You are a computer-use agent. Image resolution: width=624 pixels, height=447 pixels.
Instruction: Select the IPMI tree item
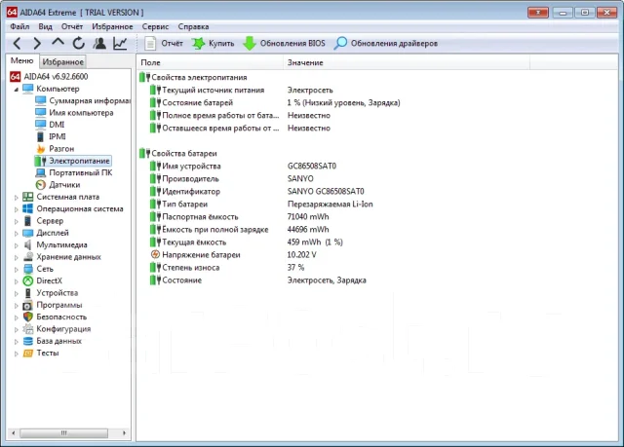pos(51,136)
